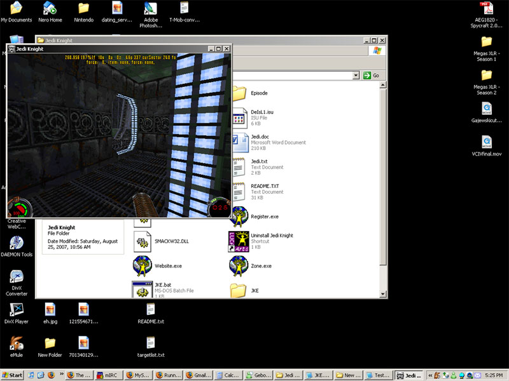Switch to the New folder taskbar button

[348, 375]
